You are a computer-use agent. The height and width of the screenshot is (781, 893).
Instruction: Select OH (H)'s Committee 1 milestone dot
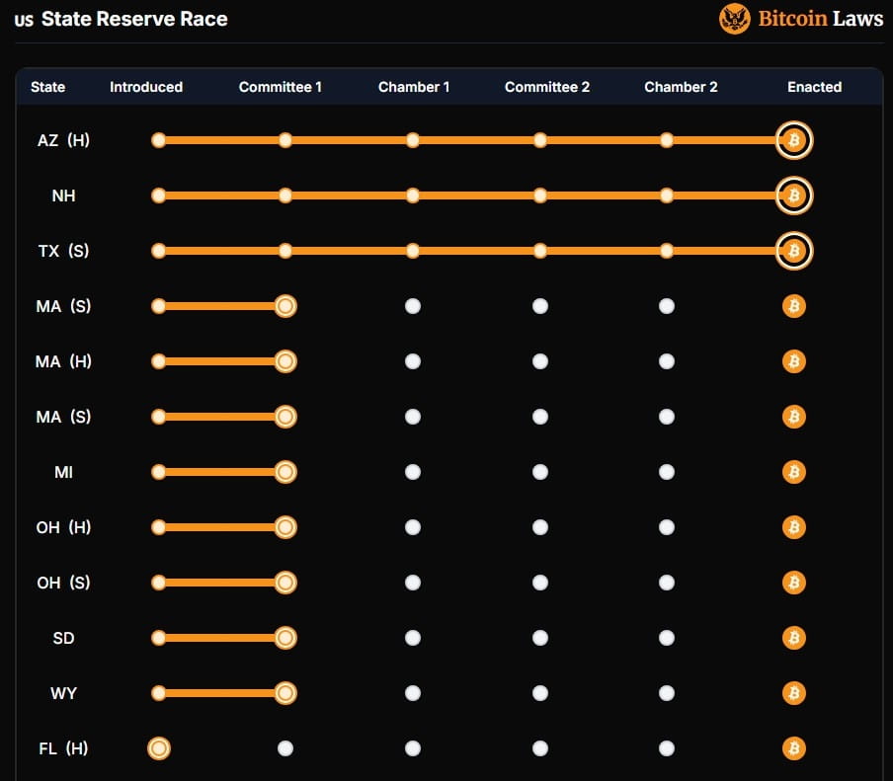pyautogui.click(x=285, y=527)
